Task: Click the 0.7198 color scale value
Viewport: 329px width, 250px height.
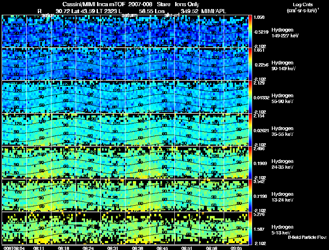Action: [x=260, y=196]
